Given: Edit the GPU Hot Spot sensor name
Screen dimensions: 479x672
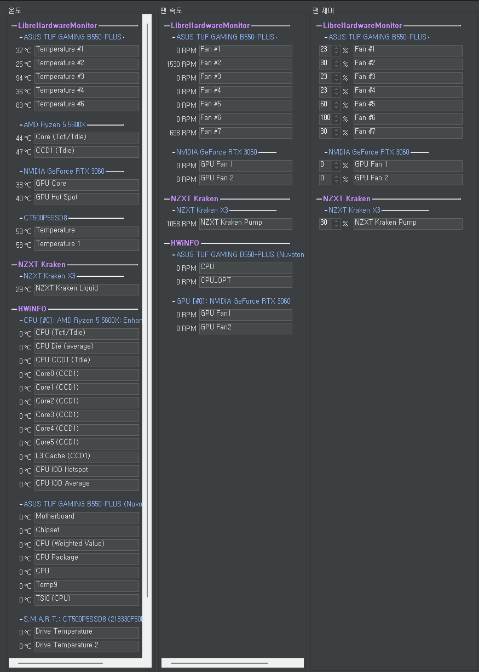Looking at the screenshot, I should (86, 198).
